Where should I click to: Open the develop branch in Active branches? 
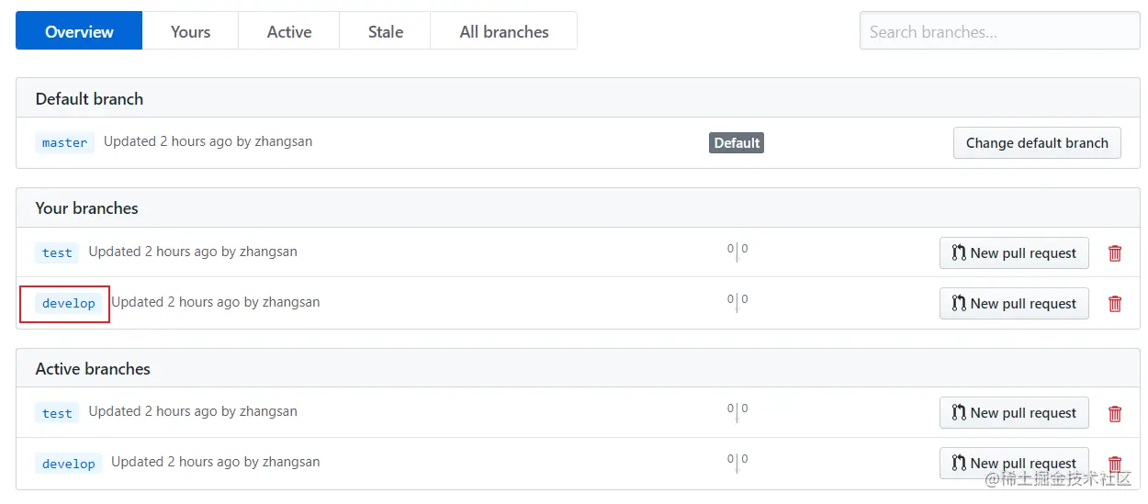(x=69, y=463)
